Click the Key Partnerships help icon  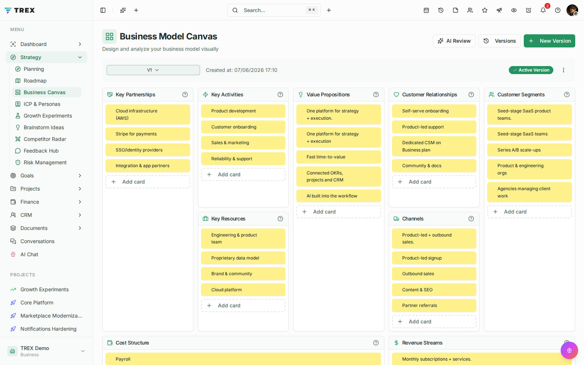click(x=185, y=95)
